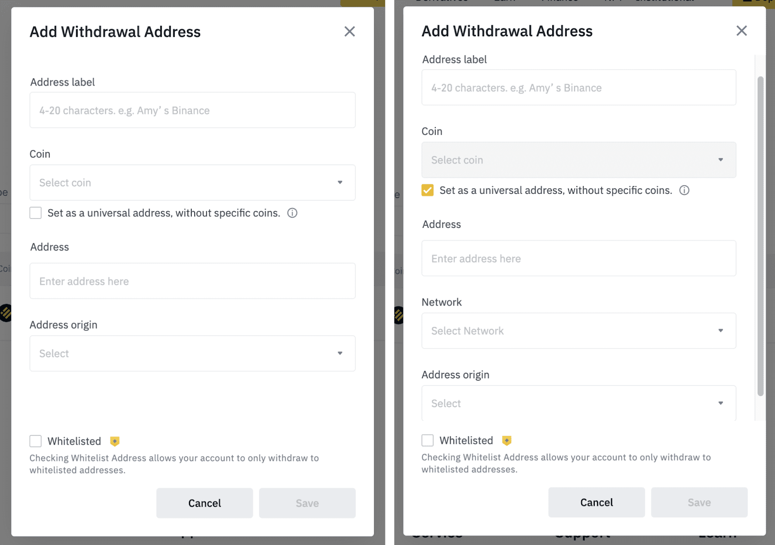This screenshot has width=775, height=545.
Task: Click Enter address here field in right dialog
Action: 578,258
